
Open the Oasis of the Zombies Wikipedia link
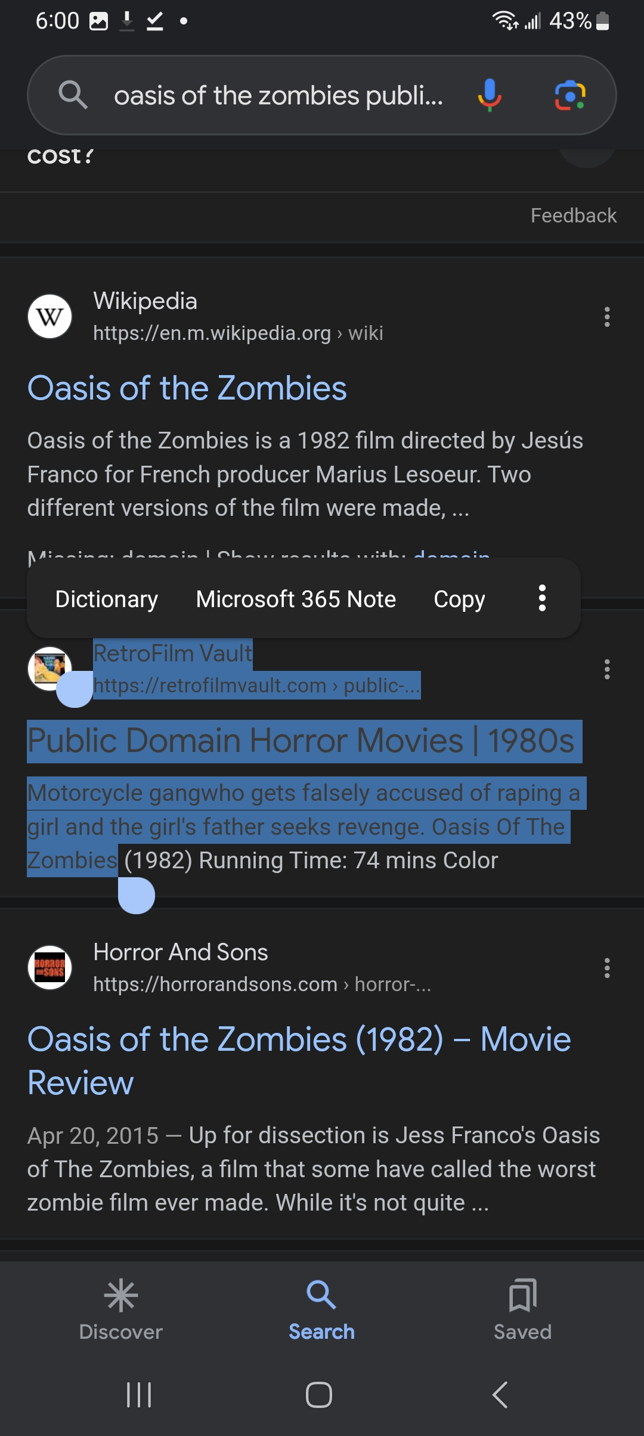[187, 388]
